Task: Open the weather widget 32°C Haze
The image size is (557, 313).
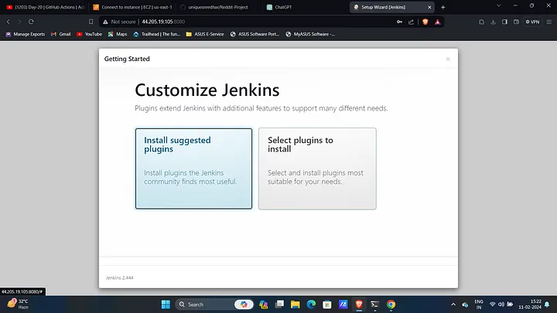Action: [x=18, y=304]
